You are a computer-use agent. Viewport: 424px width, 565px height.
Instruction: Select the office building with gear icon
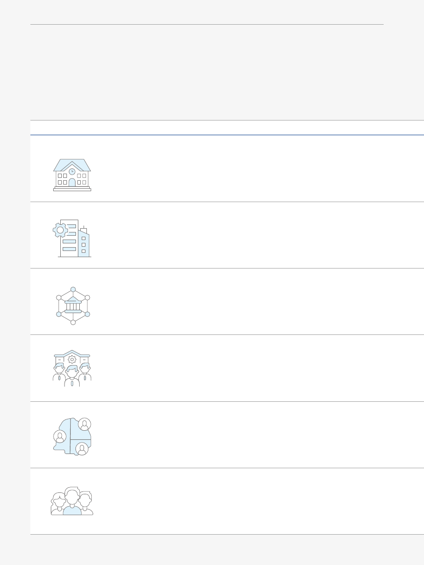pyautogui.click(x=72, y=238)
